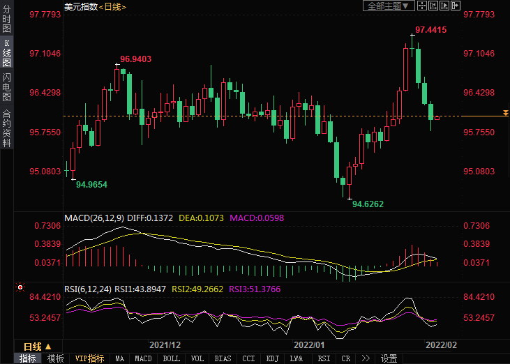The width and height of the screenshot is (510, 364).
Task: Click the rightmost exit-arrow toolbar icon
Action: [x=456, y=6]
